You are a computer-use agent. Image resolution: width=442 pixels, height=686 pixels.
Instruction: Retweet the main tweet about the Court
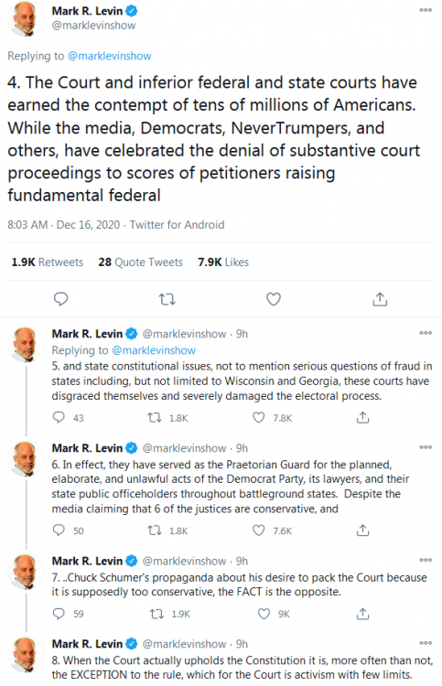pyautogui.click(x=167, y=300)
